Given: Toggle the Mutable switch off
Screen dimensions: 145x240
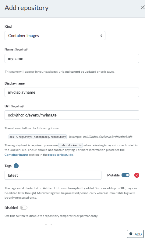Looking at the screenshot, I should click(126, 175).
